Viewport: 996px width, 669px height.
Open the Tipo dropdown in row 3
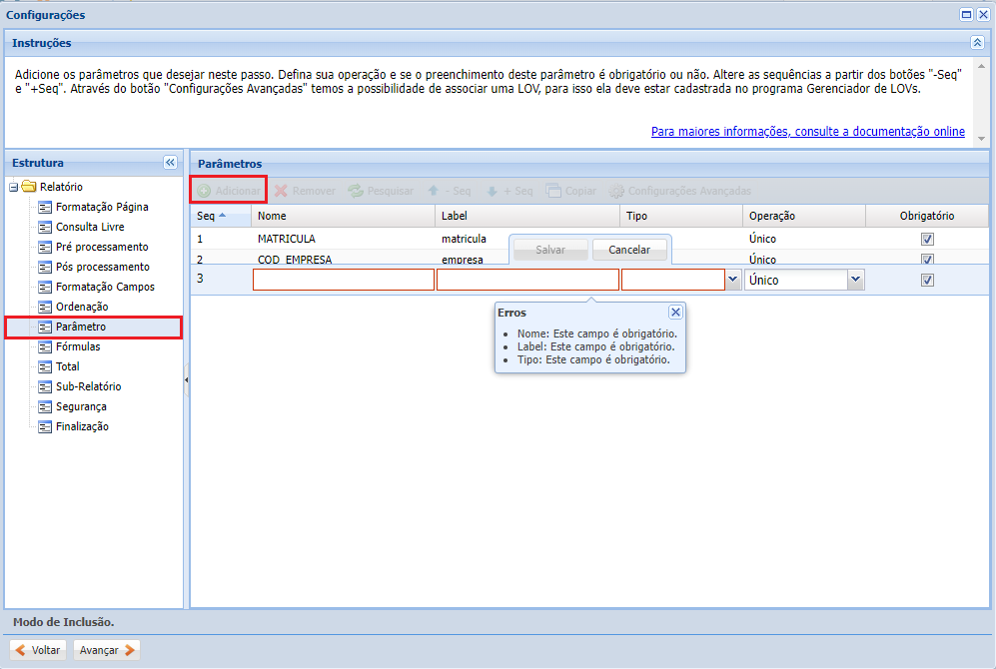coord(733,281)
